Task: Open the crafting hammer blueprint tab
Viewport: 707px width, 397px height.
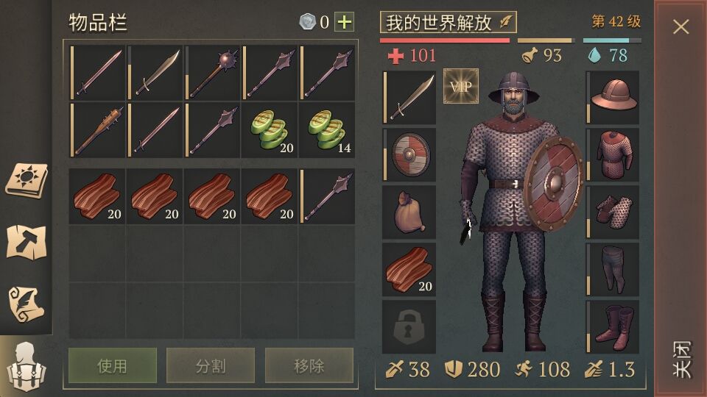Action: 27,242
